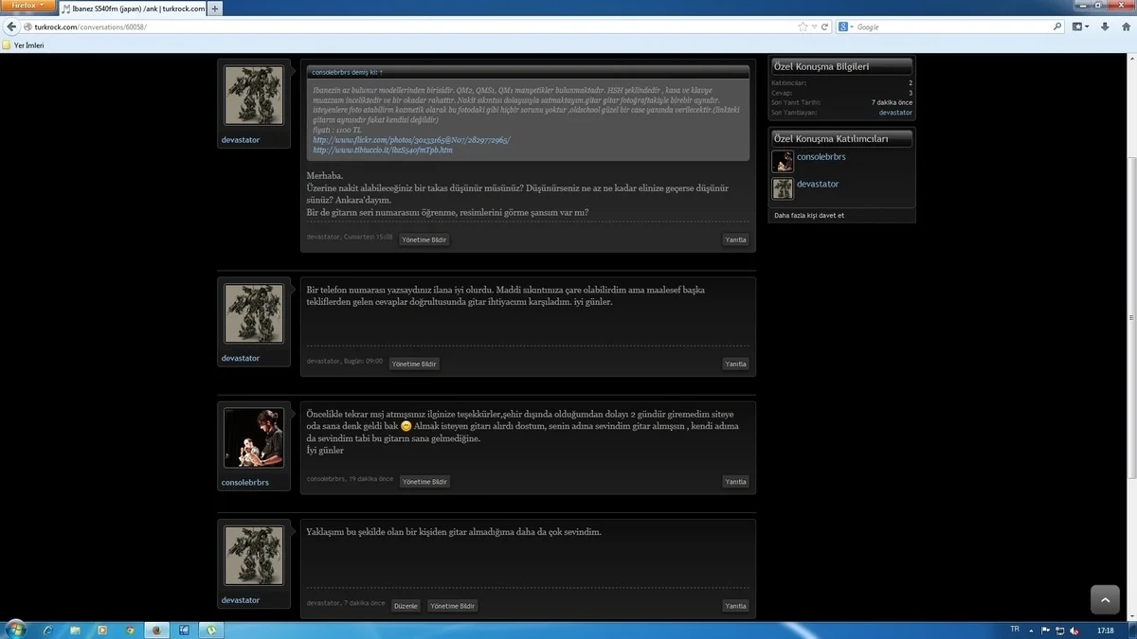Screen dimensions: 1137x639
Task: Bookmark this page with the star icon
Action: 803,27
